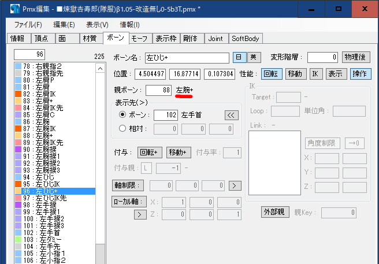This screenshot has width=379, height=264.
Task: Click the position Z field 0.107304
Action: point(219,74)
